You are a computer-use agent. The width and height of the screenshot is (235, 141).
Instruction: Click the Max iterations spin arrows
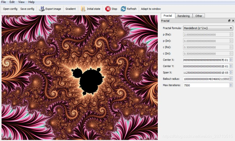coord(231,85)
